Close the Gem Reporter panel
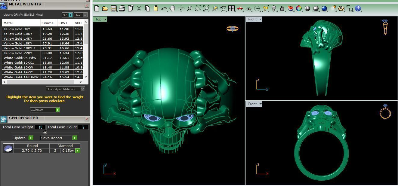This screenshot has width=398, height=186. pyautogui.click(x=87, y=119)
